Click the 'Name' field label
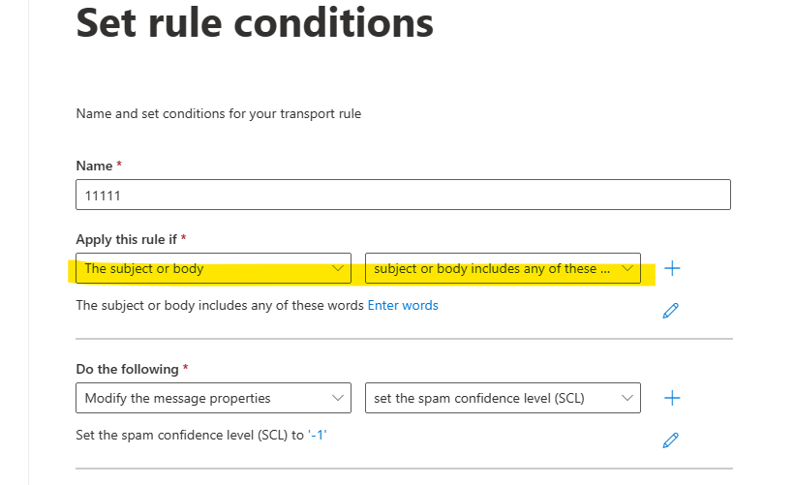The image size is (795, 485). (94, 166)
